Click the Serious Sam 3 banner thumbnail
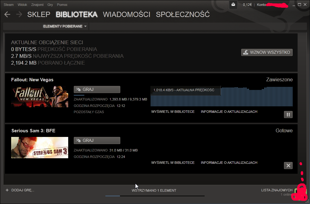The image size is (310, 204). pyautogui.click(x=40, y=148)
